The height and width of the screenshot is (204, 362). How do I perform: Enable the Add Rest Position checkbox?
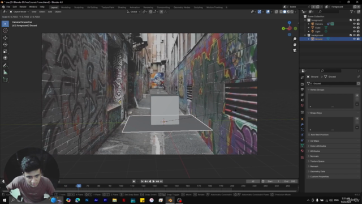tap(309, 135)
